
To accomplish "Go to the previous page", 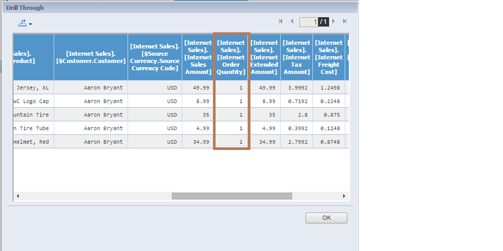I will tap(292, 21).
